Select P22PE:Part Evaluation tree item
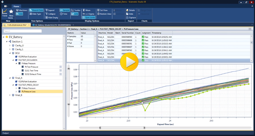Image resolution: width=255 pixels, height=136 pixels. (x=27, y=57)
